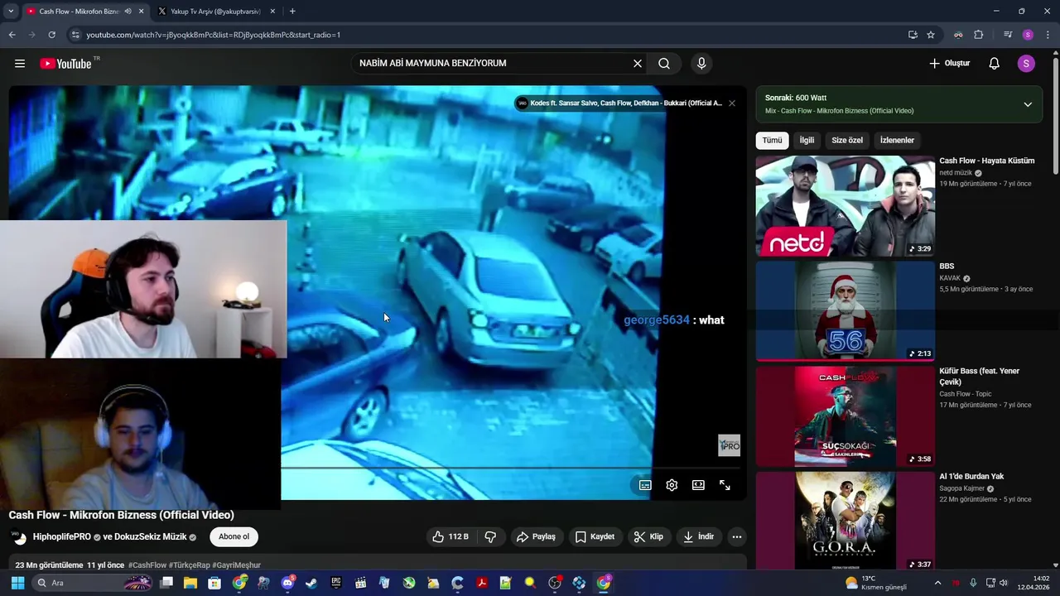The width and height of the screenshot is (1060, 596).
Task: Open the #CashFlow hashtag
Action: coord(147,565)
